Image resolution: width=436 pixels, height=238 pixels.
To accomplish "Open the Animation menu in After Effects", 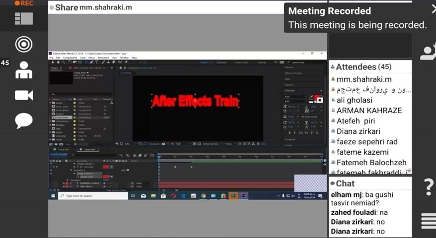I will (103, 58).
